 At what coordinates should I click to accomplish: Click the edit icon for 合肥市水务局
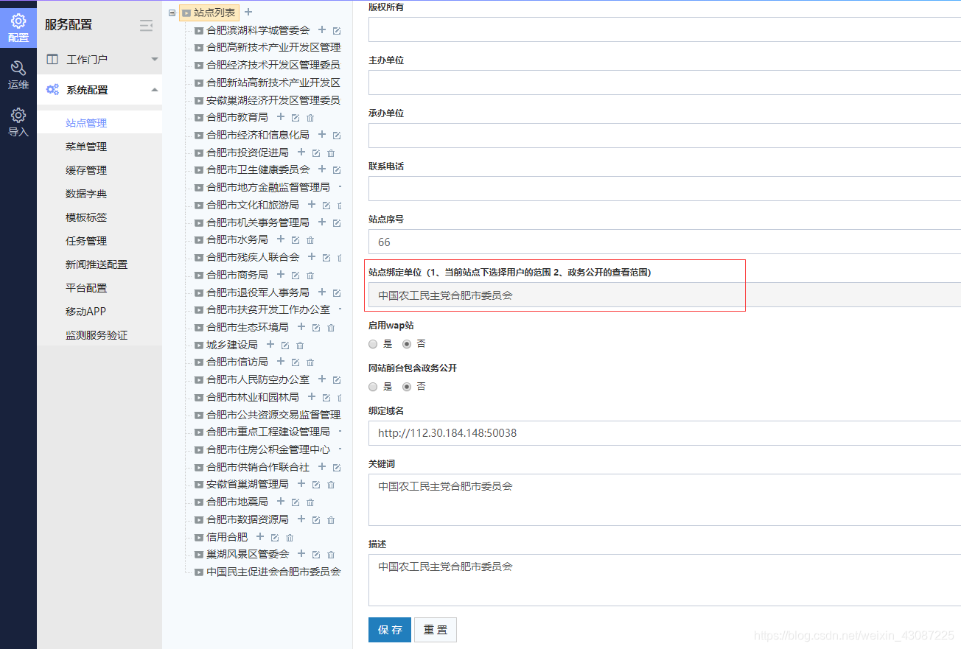(x=296, y=240)
